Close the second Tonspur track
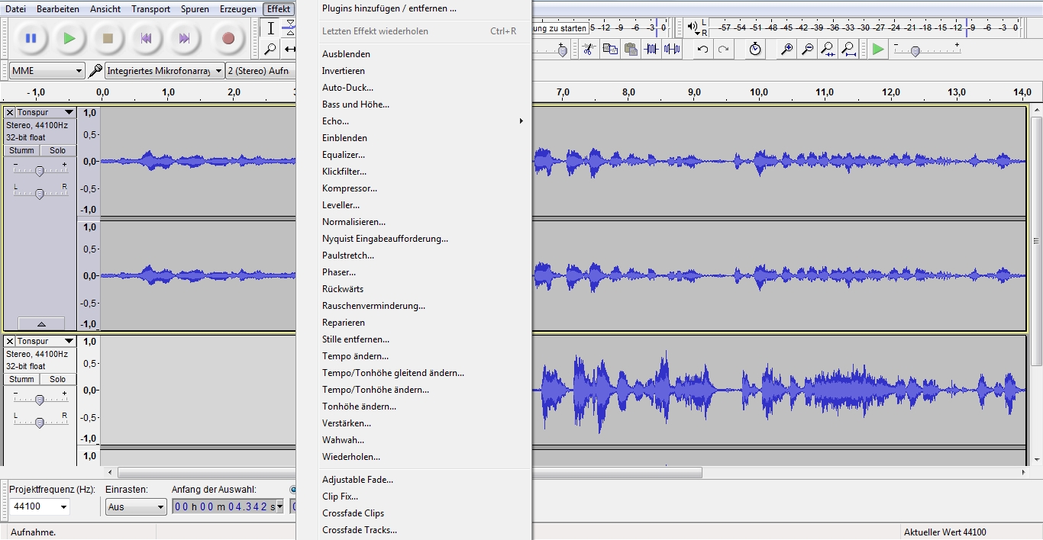The image size is (1043, 540). 10,341
